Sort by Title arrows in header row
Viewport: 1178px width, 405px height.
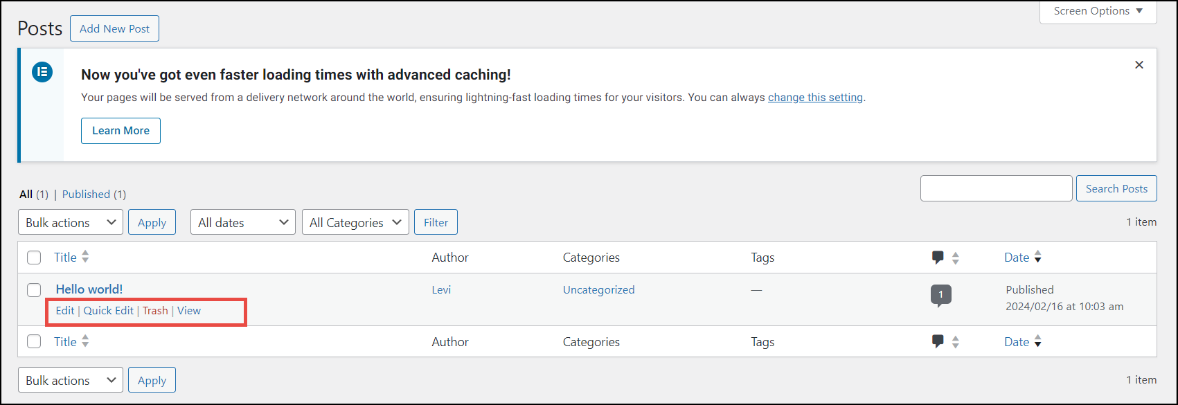(85, 257)
